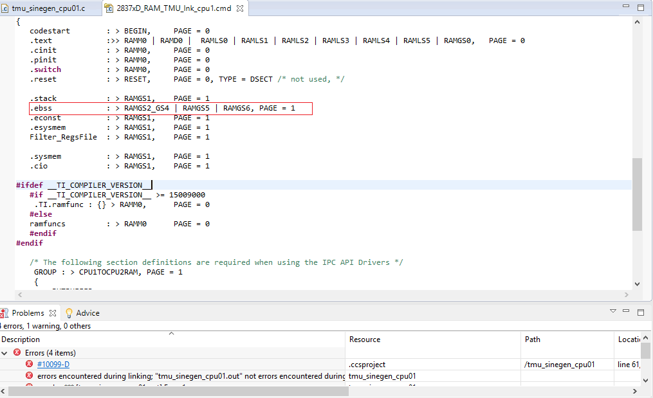Minimize the Problems panel

[x=626, y=311]
